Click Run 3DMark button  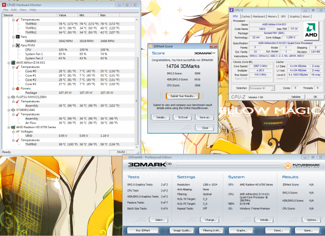coord(143,230)
